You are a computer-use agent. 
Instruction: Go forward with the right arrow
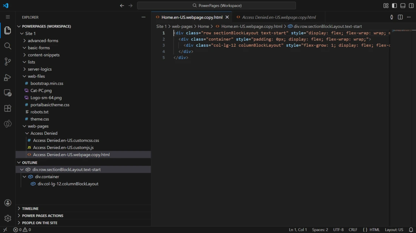click(130, 5)
